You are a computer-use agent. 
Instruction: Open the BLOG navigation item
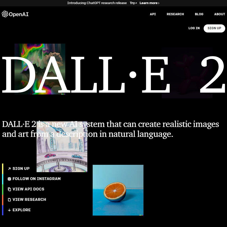199,14
